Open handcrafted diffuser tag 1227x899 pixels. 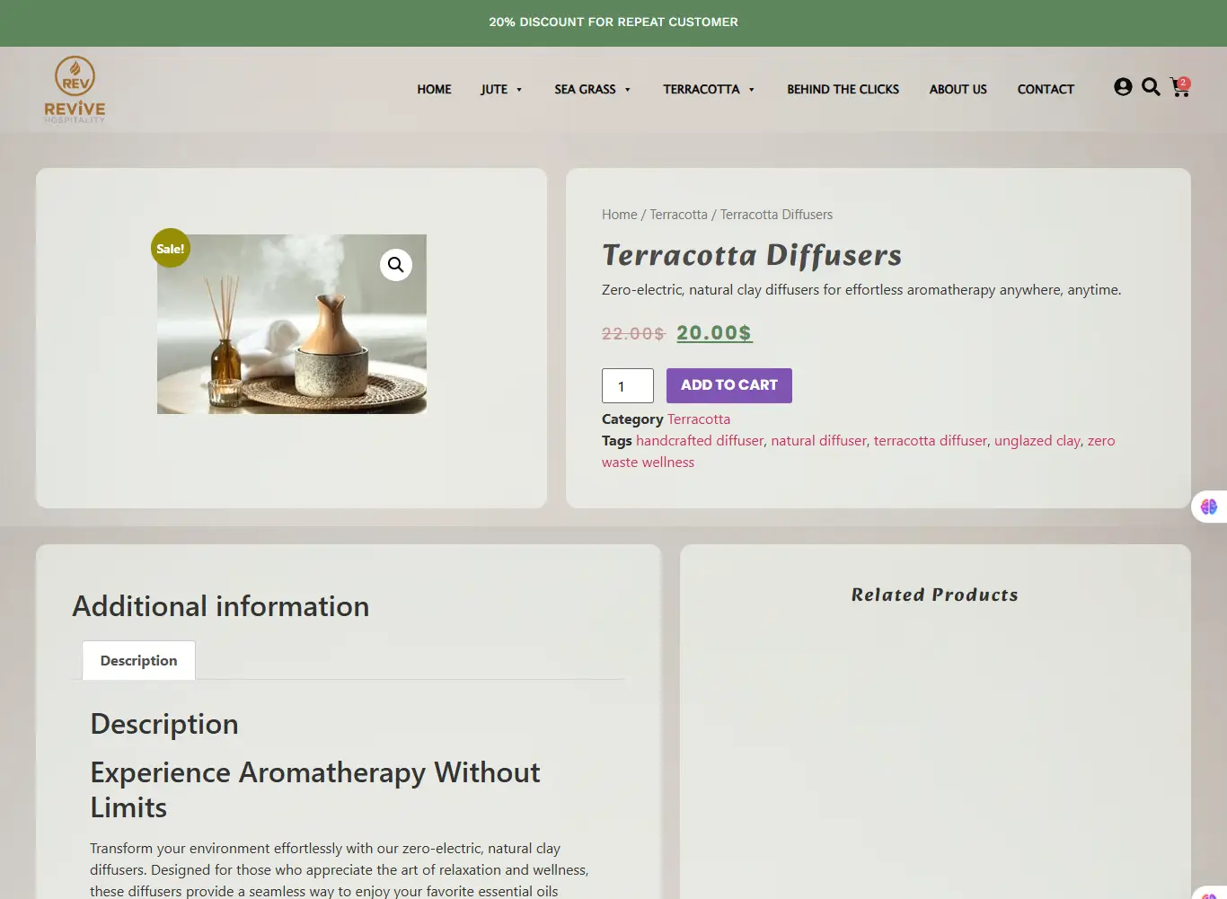pyautogui.click(x=700, y=441)
